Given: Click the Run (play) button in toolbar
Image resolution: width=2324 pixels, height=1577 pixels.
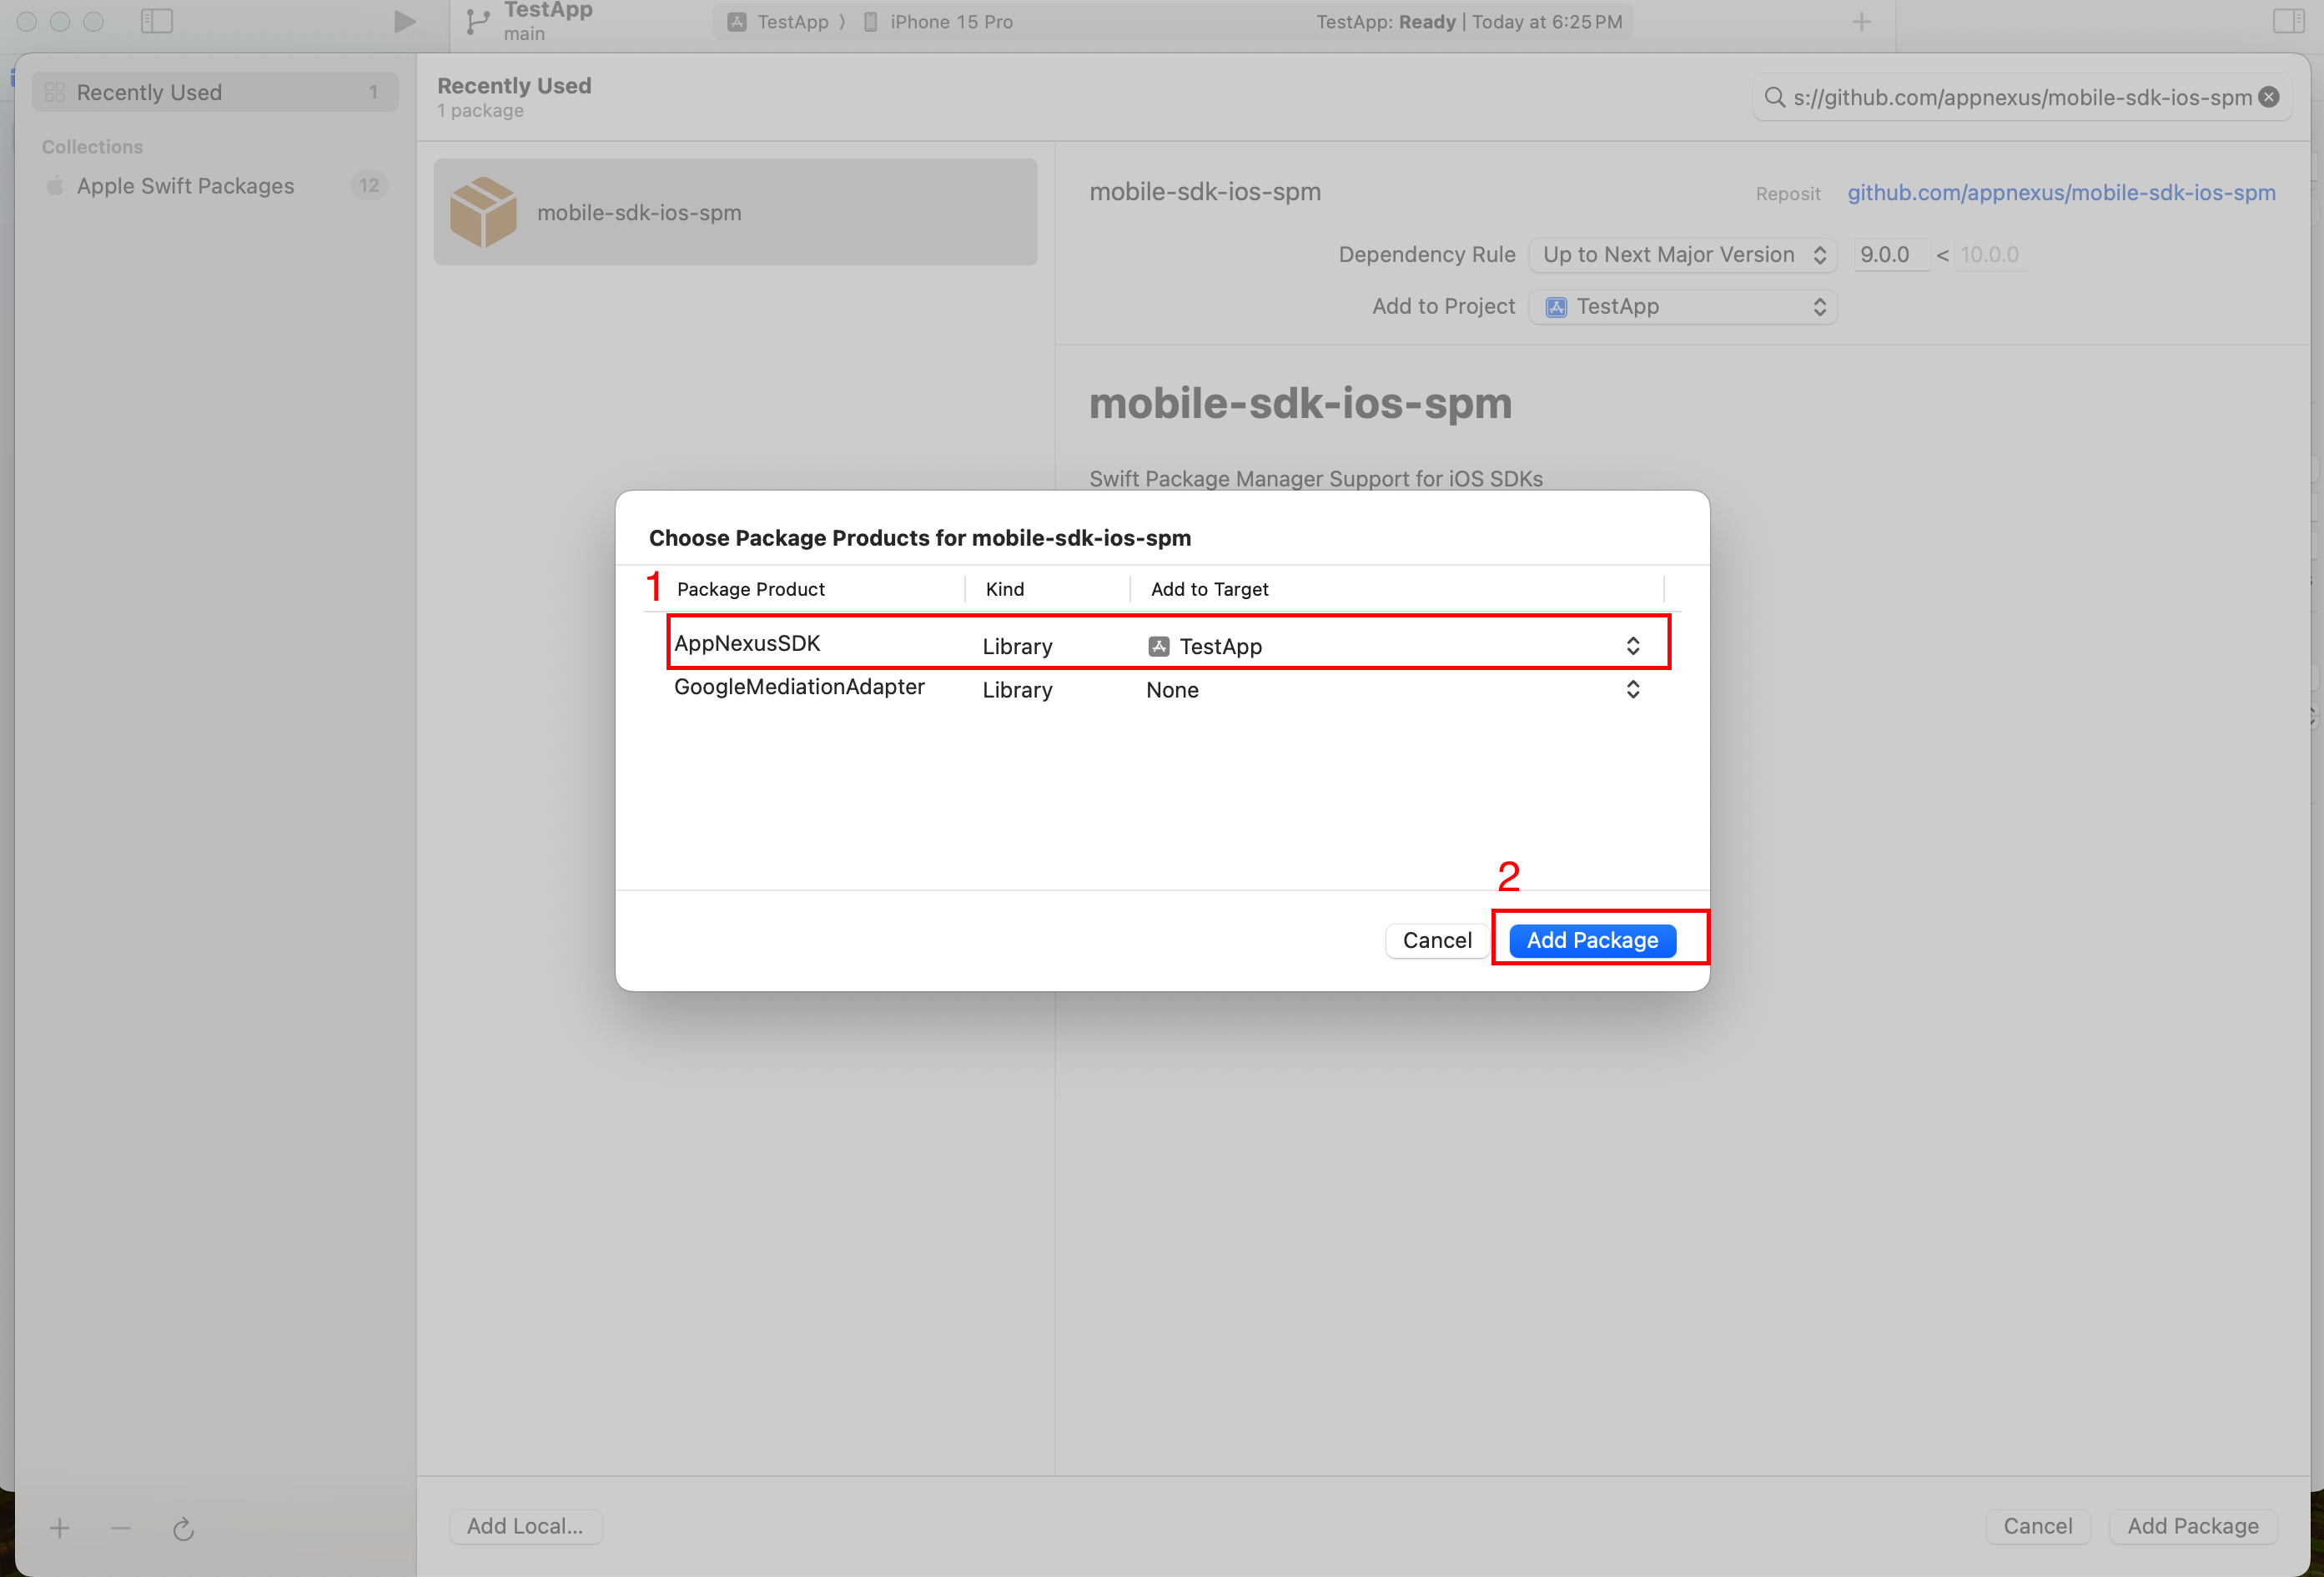Looking at the screenshot, I should (x=404, y=21).
